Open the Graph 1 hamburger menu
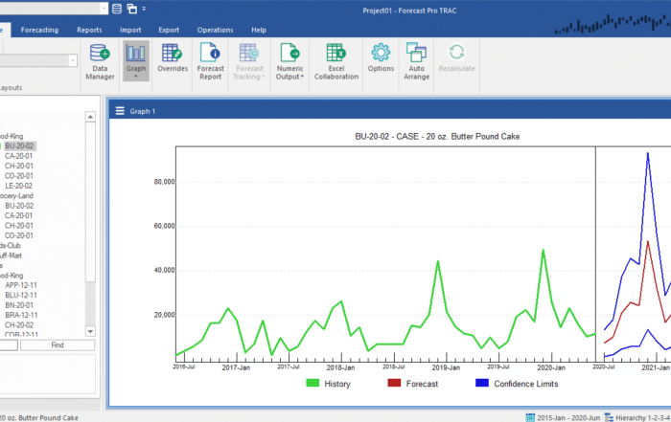 [120, 111]
